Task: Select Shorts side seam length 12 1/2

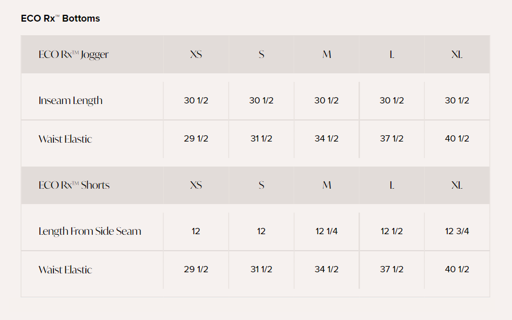Action: pyautogui.click(x=392, y=231)
